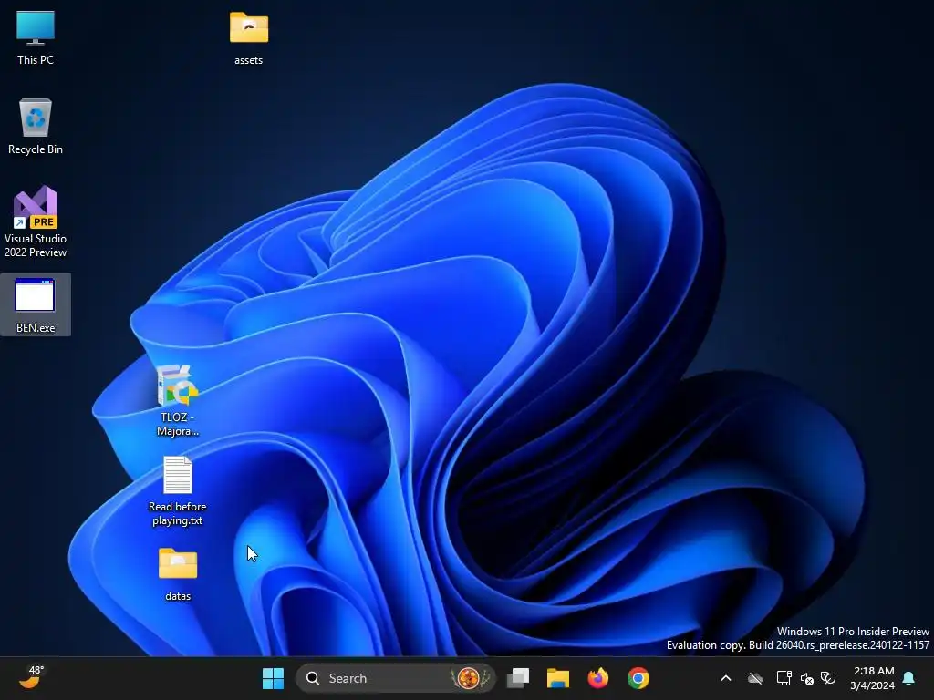Click the battery/power leaf tray icon
The width and height of the screenshot is (934, 700).
828,678
